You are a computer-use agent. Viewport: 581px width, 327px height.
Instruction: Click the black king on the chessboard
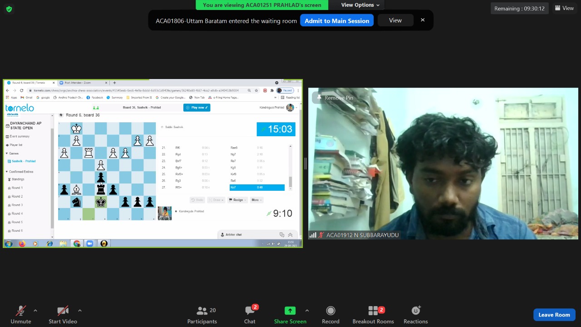click(101, 202)
